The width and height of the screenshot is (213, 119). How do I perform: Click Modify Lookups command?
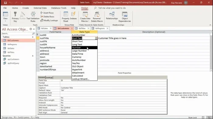[x=49, y=20]
